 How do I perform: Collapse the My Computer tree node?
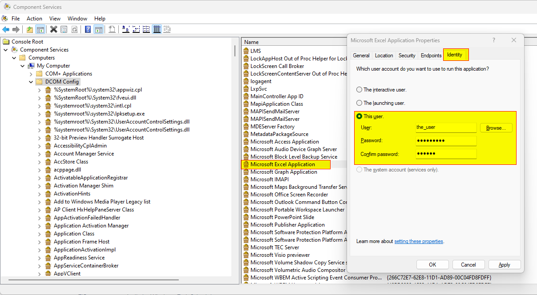pyautogui.click(x=22, y=66)
